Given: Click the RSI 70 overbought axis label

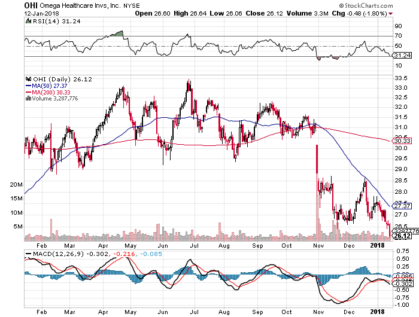Looking at the screenshot, I should point(399,36).
